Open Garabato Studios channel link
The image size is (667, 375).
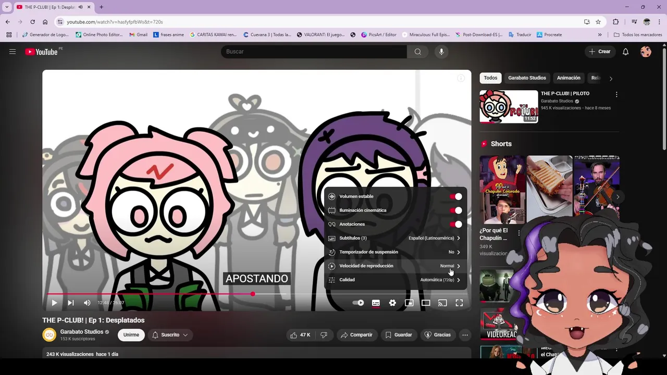click(82, 332)
